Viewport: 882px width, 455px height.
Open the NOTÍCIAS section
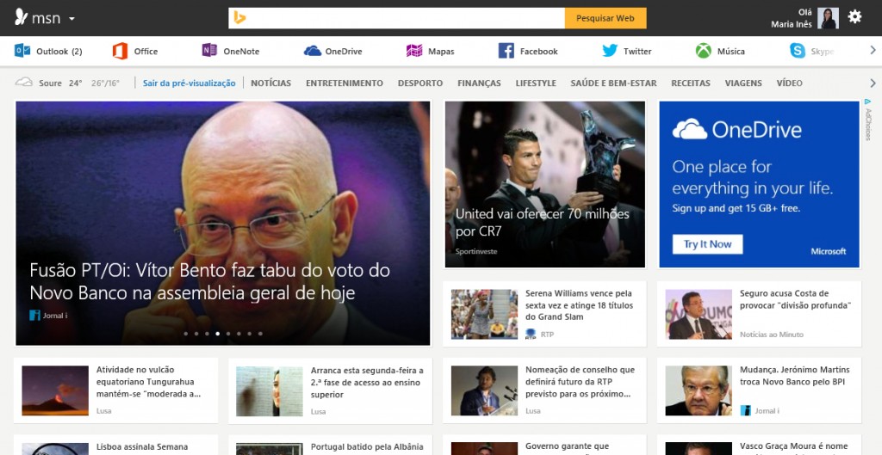point(270,83)
